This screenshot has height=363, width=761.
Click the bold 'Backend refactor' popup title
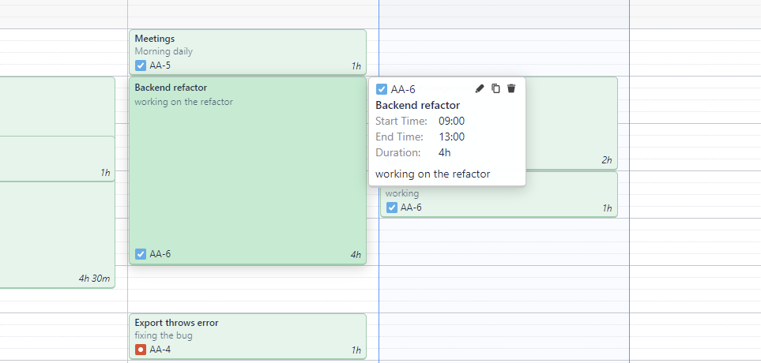(418, 105)
